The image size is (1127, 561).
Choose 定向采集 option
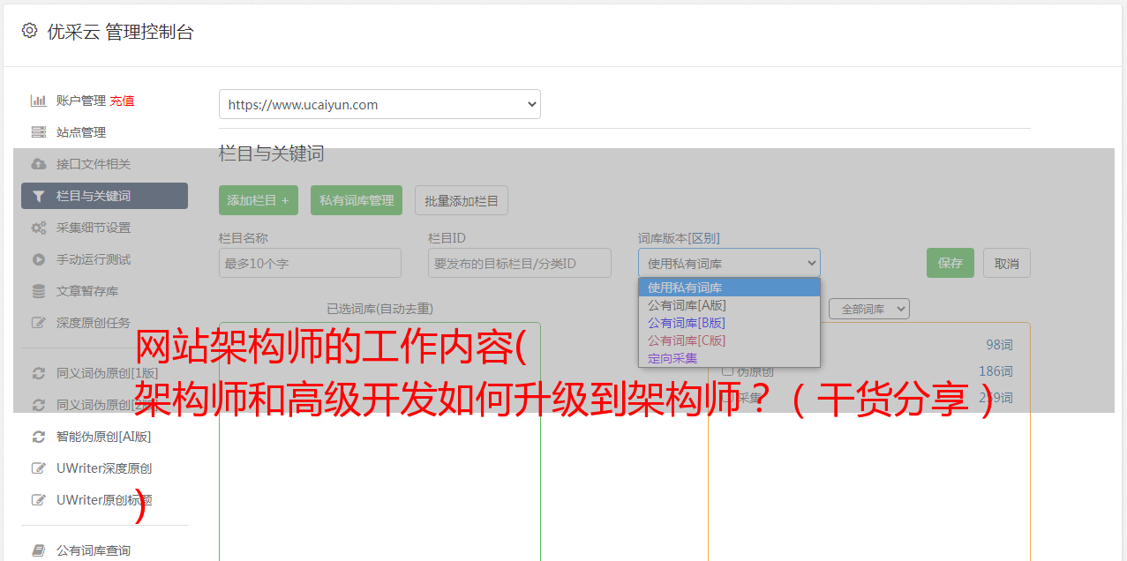(x=729, y=358)
